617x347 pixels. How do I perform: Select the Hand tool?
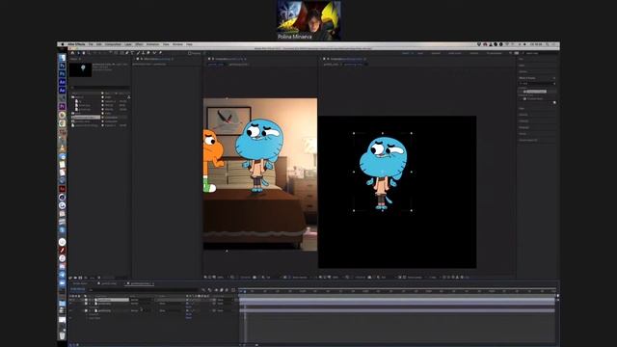tap(84, 53)
